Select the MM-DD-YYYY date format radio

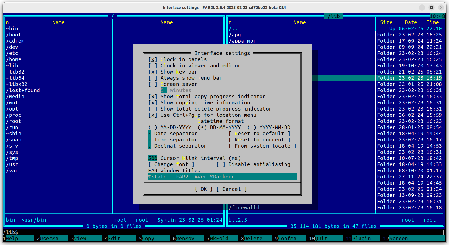pyautogui.click(x=153, y=127)
